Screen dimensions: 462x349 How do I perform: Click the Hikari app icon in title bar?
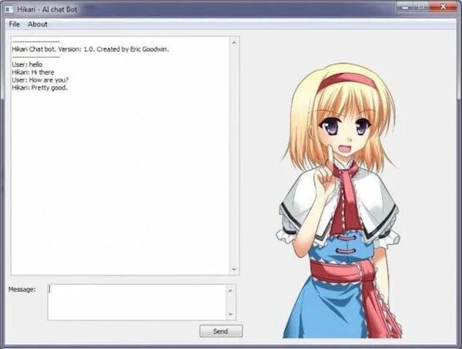tap(8, 9)
